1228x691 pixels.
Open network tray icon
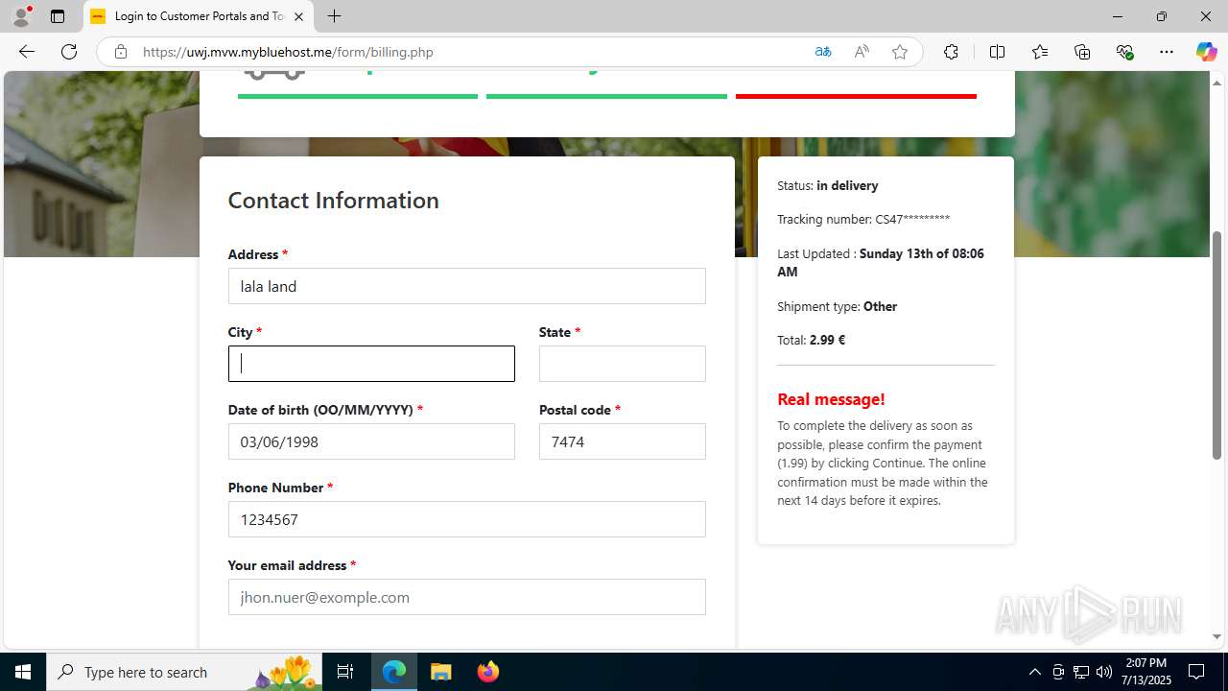click(1081, 672)
